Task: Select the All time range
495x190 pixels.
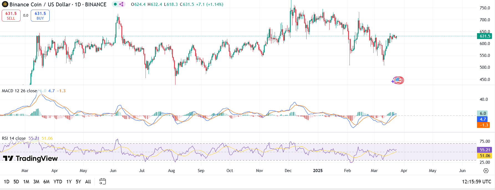Action: tap(88, 182)
